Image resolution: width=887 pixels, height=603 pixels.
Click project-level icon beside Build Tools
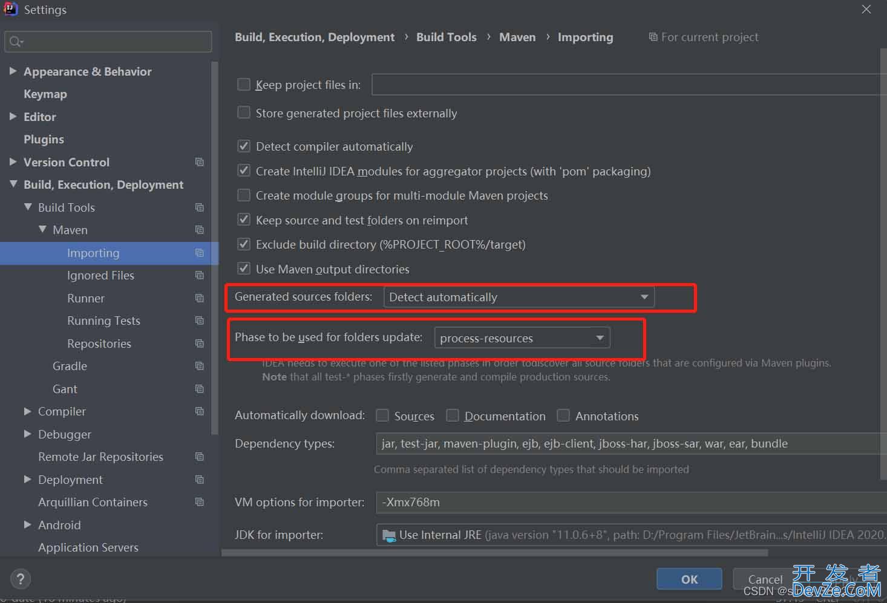(x=200, y=207)
